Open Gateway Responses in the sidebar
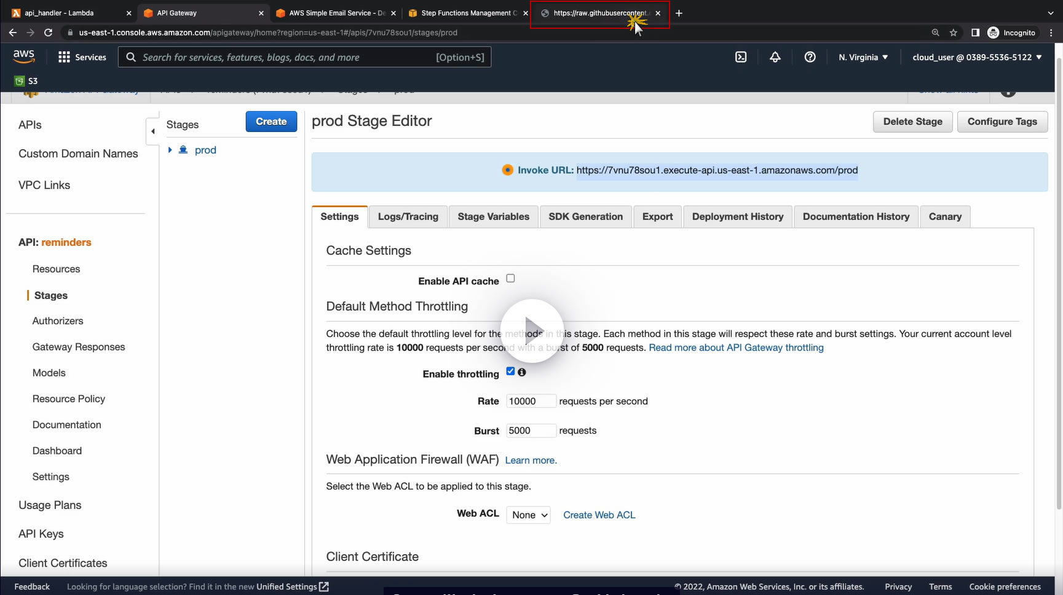 click(79, 347)
